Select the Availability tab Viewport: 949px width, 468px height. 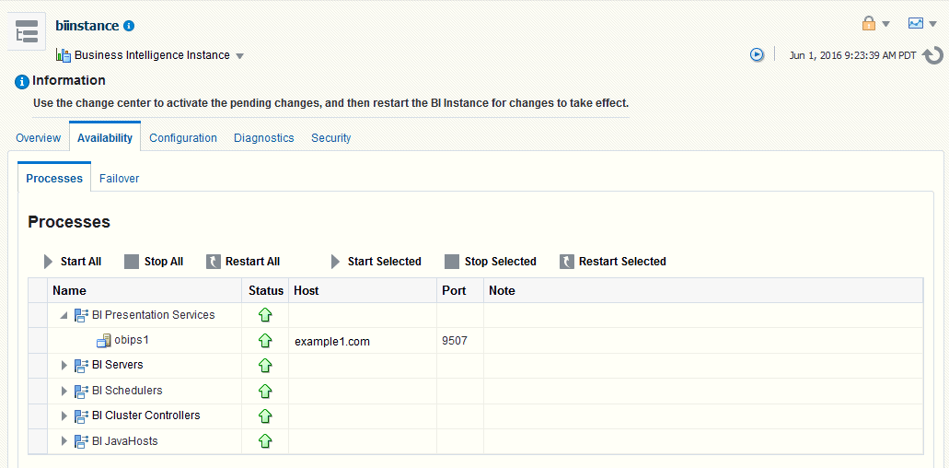point(105,138)
